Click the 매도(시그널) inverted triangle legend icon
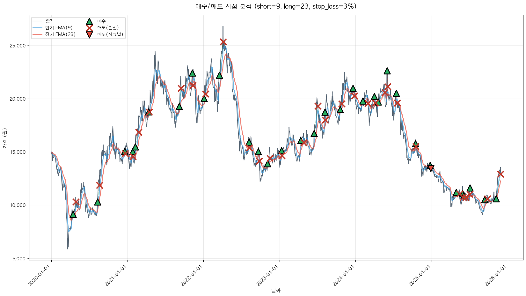Viewport: 526px width, 296px height. (x=89, y=34)
